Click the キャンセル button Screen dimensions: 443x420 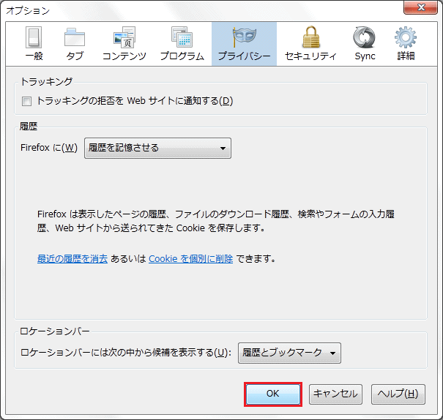(x=335, y=394)
